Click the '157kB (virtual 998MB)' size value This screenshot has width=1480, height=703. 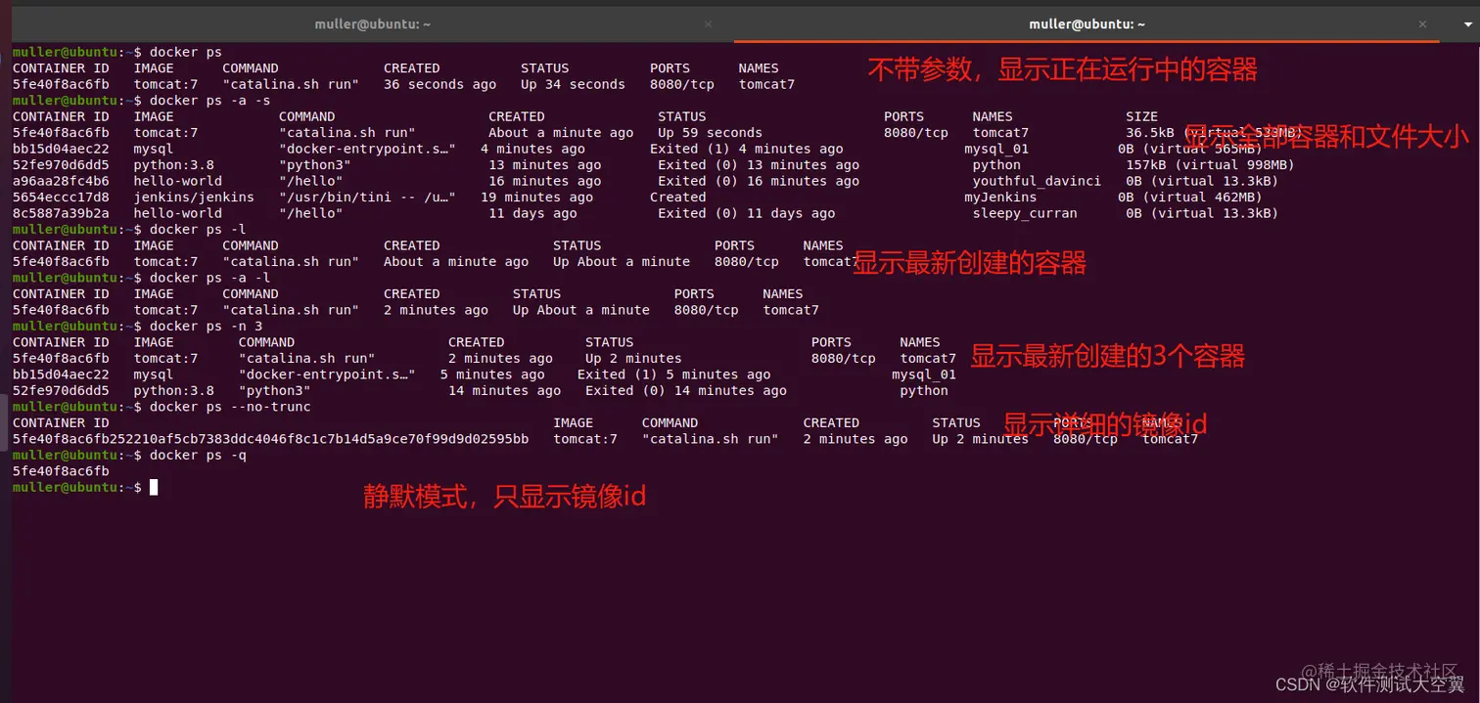click(x=1210, y=165)
